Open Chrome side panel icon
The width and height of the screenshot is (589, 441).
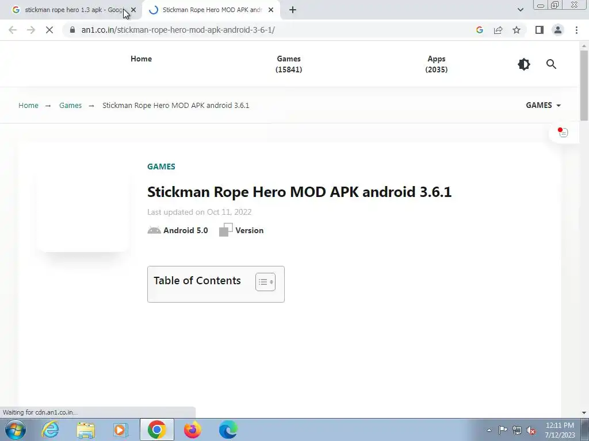tap(540, 30)
